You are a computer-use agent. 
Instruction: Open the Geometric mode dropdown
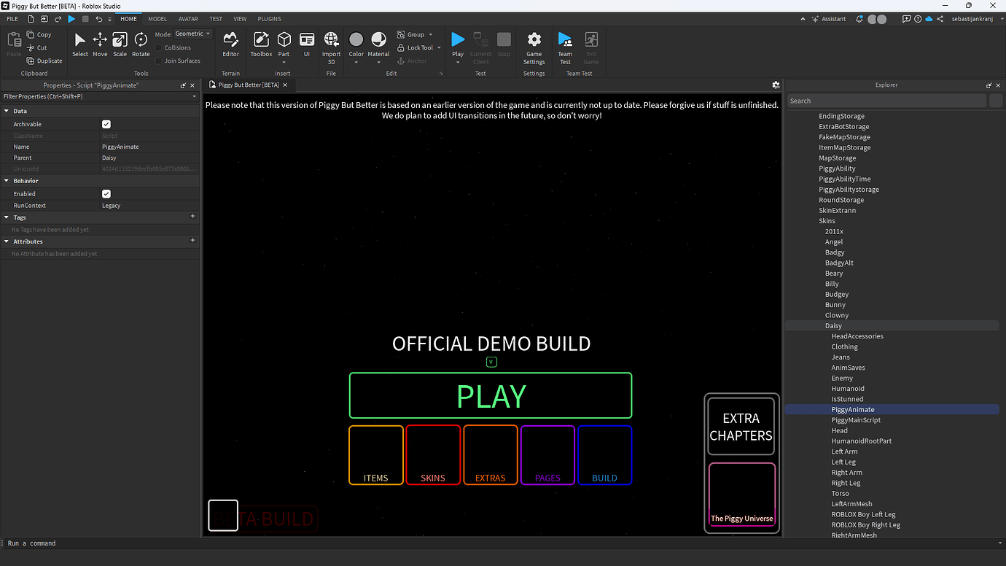[207, 33]
